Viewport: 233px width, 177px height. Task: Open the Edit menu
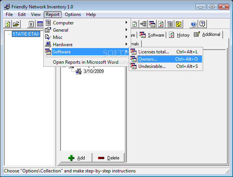coord(22,14)
